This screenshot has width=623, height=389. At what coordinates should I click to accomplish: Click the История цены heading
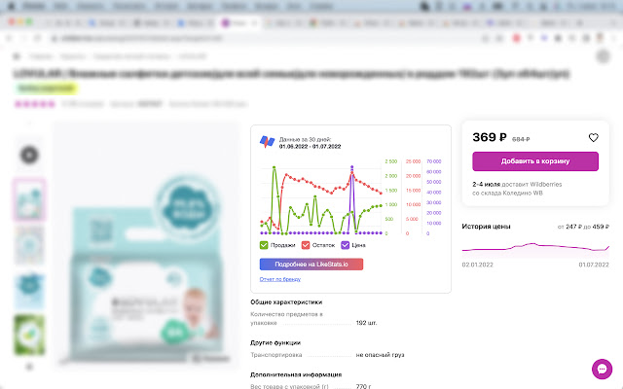486,227
